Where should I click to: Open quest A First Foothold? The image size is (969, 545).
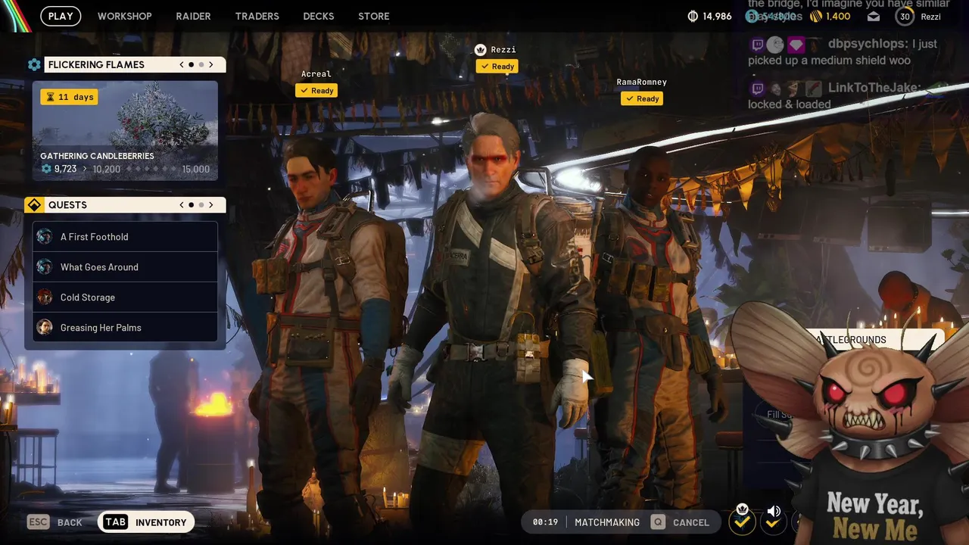(125, 237)
